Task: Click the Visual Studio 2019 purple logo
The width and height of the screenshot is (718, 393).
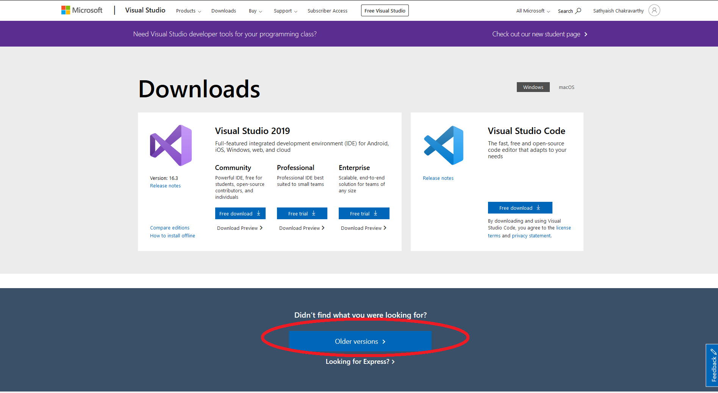Action: click(171, 145)
